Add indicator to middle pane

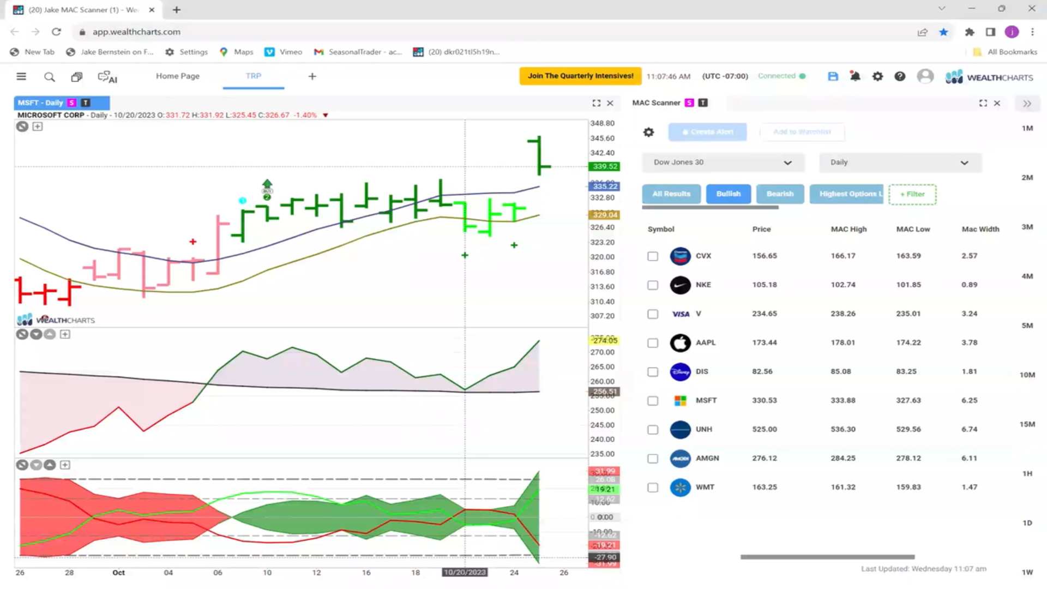pos(65,334)
